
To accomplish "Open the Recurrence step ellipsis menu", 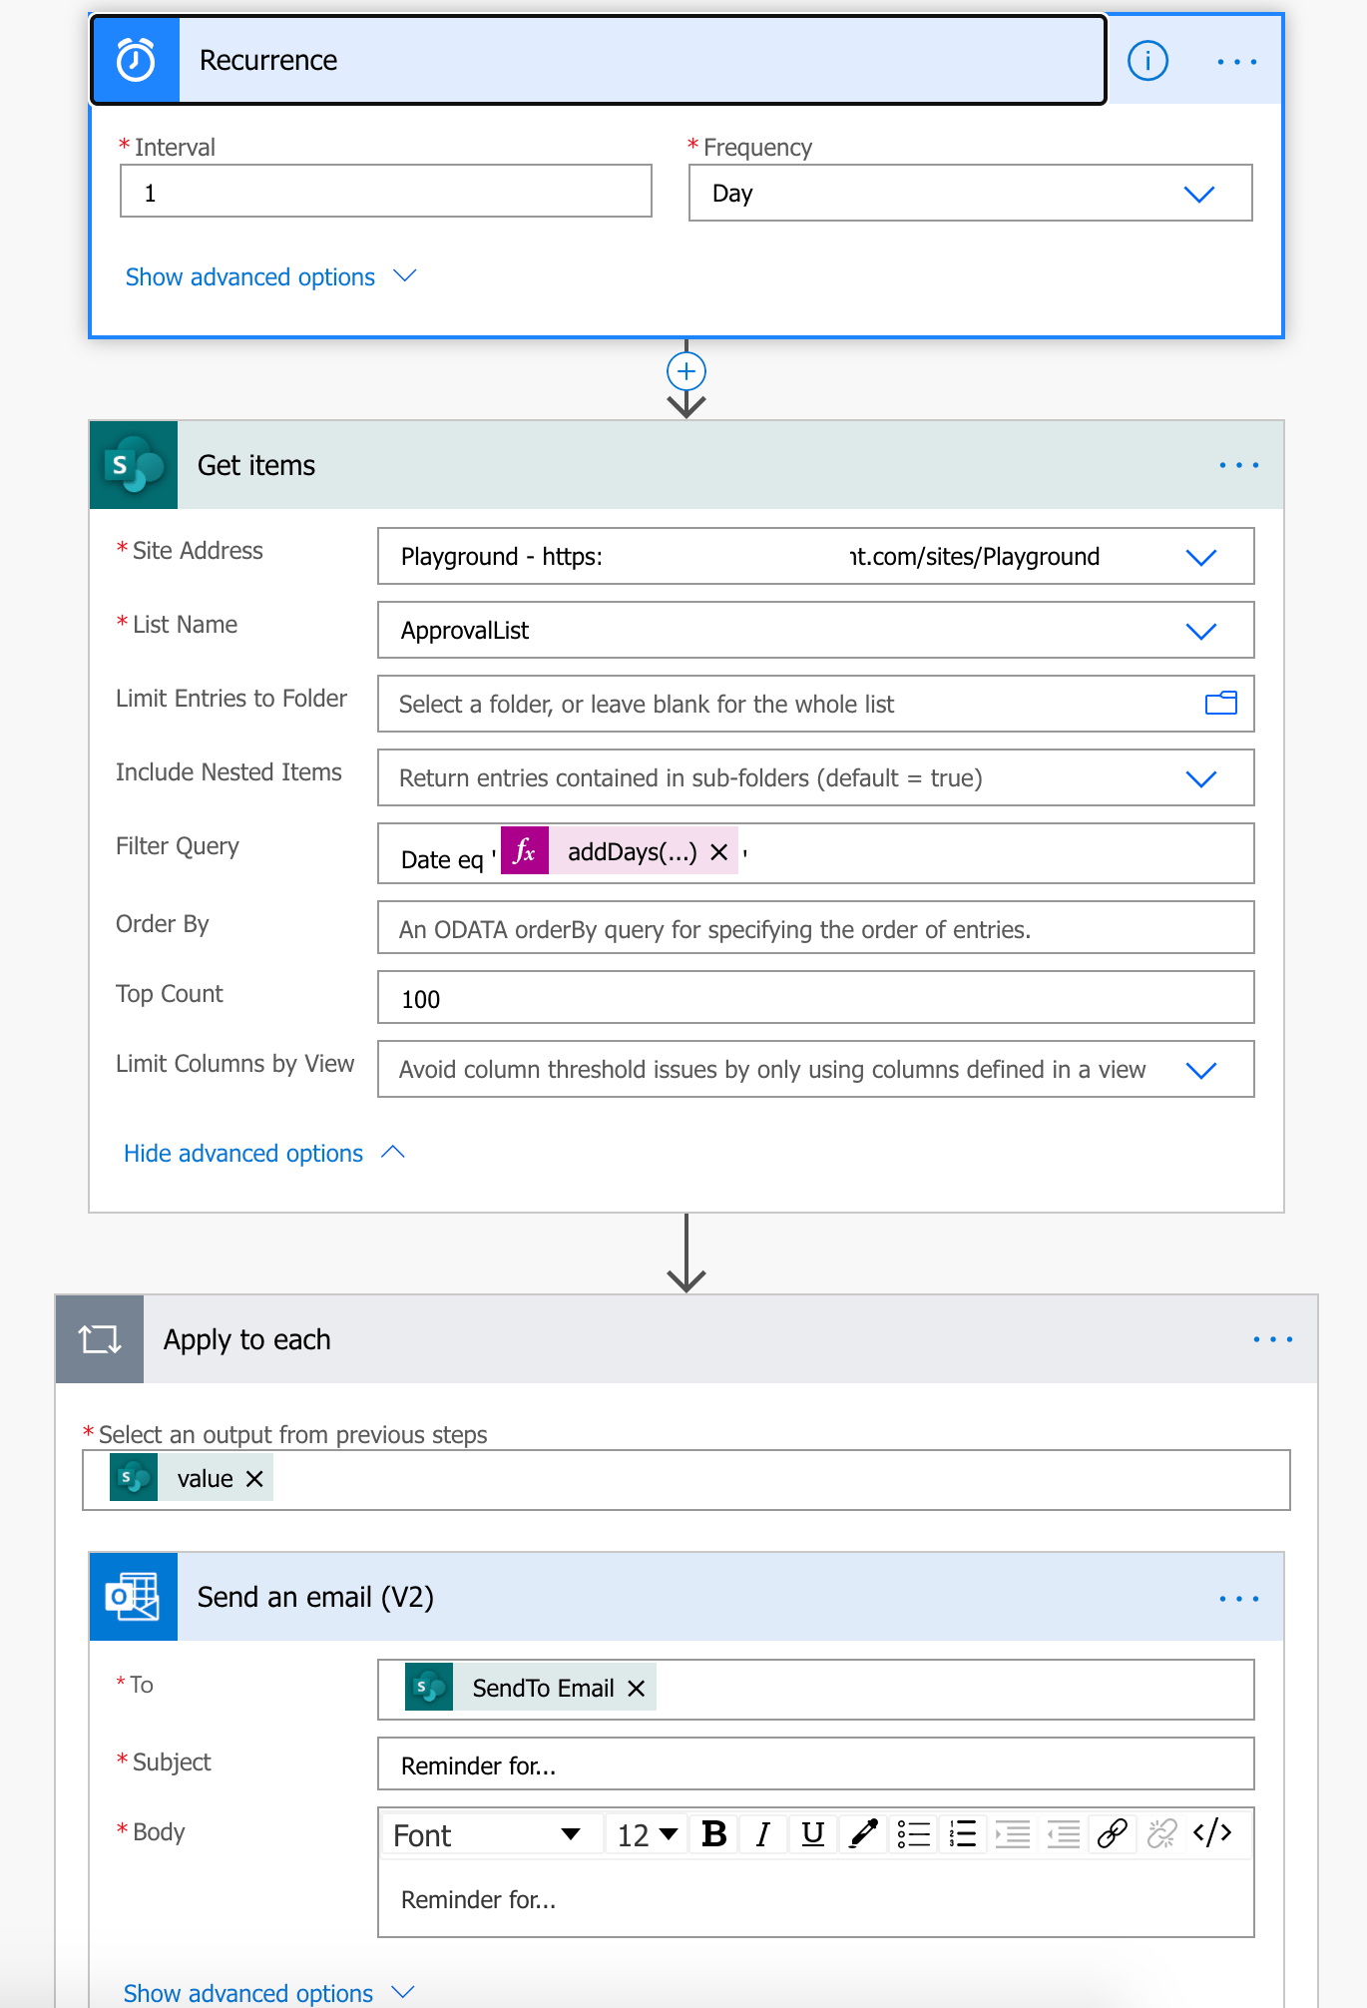I will coord(1236,62).
